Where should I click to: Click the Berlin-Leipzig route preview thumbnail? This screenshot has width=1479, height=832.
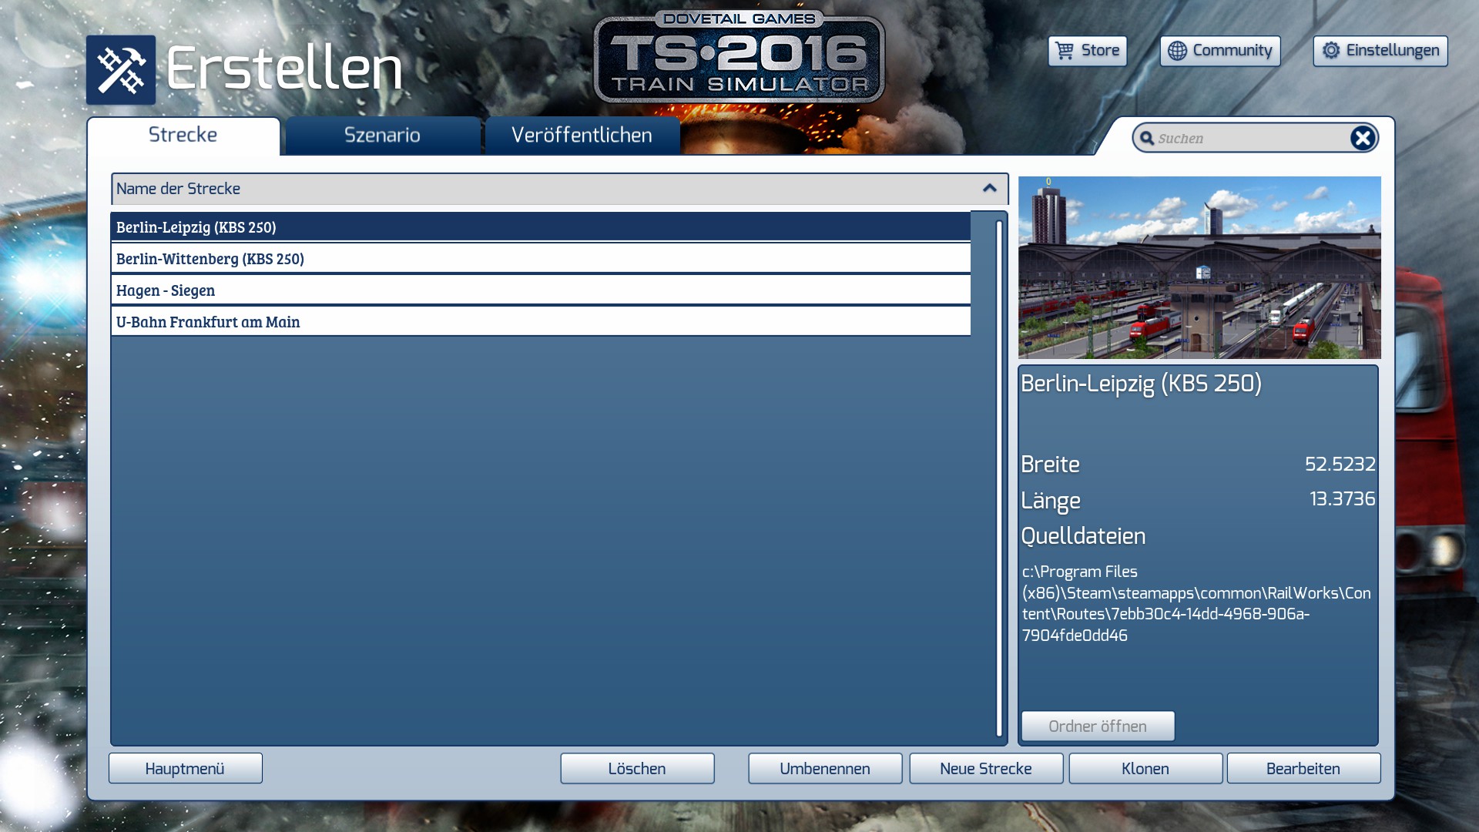1199,267
